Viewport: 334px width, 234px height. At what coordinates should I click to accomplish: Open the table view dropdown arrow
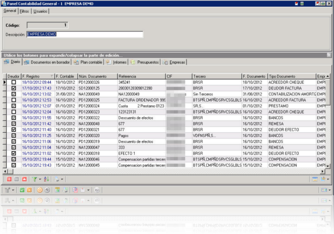[x=330, y=190]
